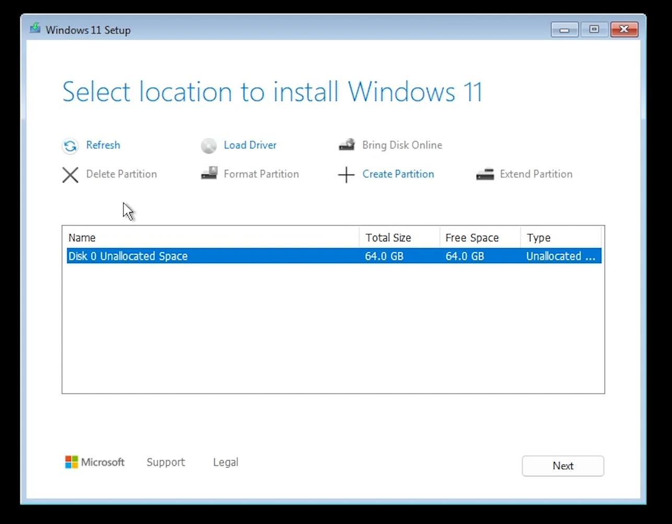
Task: Click the Refresh text label
Action: [103, 145]
